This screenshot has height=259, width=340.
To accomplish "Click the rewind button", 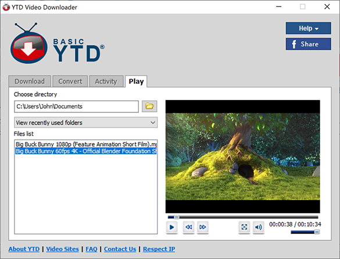I will point(188,227).
